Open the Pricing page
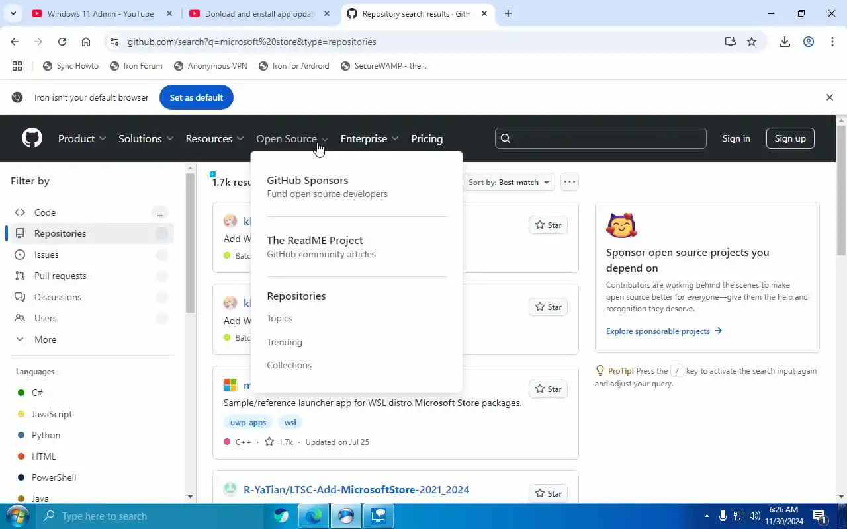 [x=427, y=138]
